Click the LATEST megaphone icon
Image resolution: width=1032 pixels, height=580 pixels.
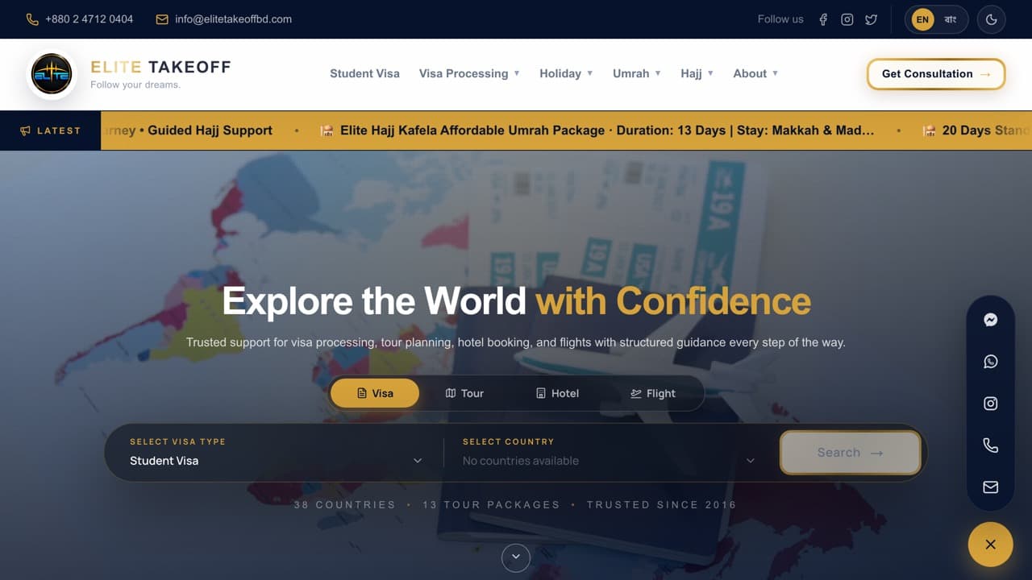click(26, 130)
